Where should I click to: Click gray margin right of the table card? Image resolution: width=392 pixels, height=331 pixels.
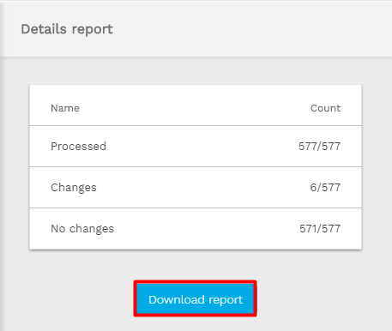[x=377, y=167]
